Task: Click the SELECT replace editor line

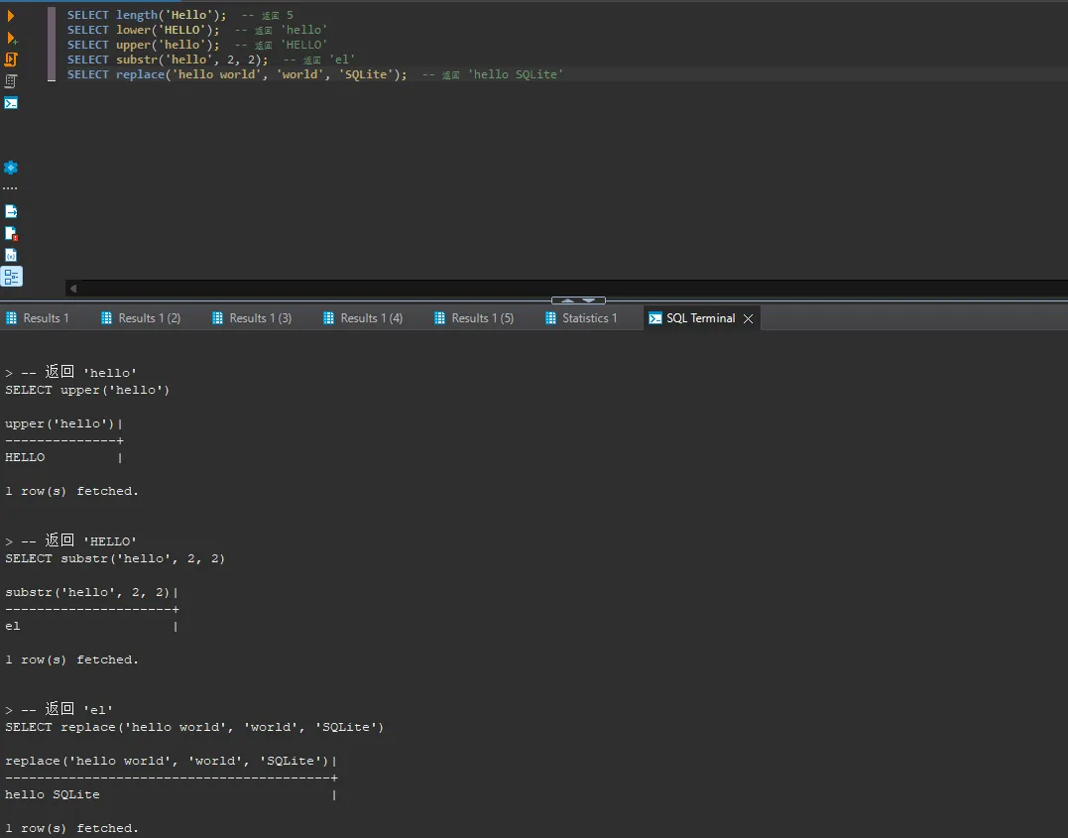Action: point(314,75)
